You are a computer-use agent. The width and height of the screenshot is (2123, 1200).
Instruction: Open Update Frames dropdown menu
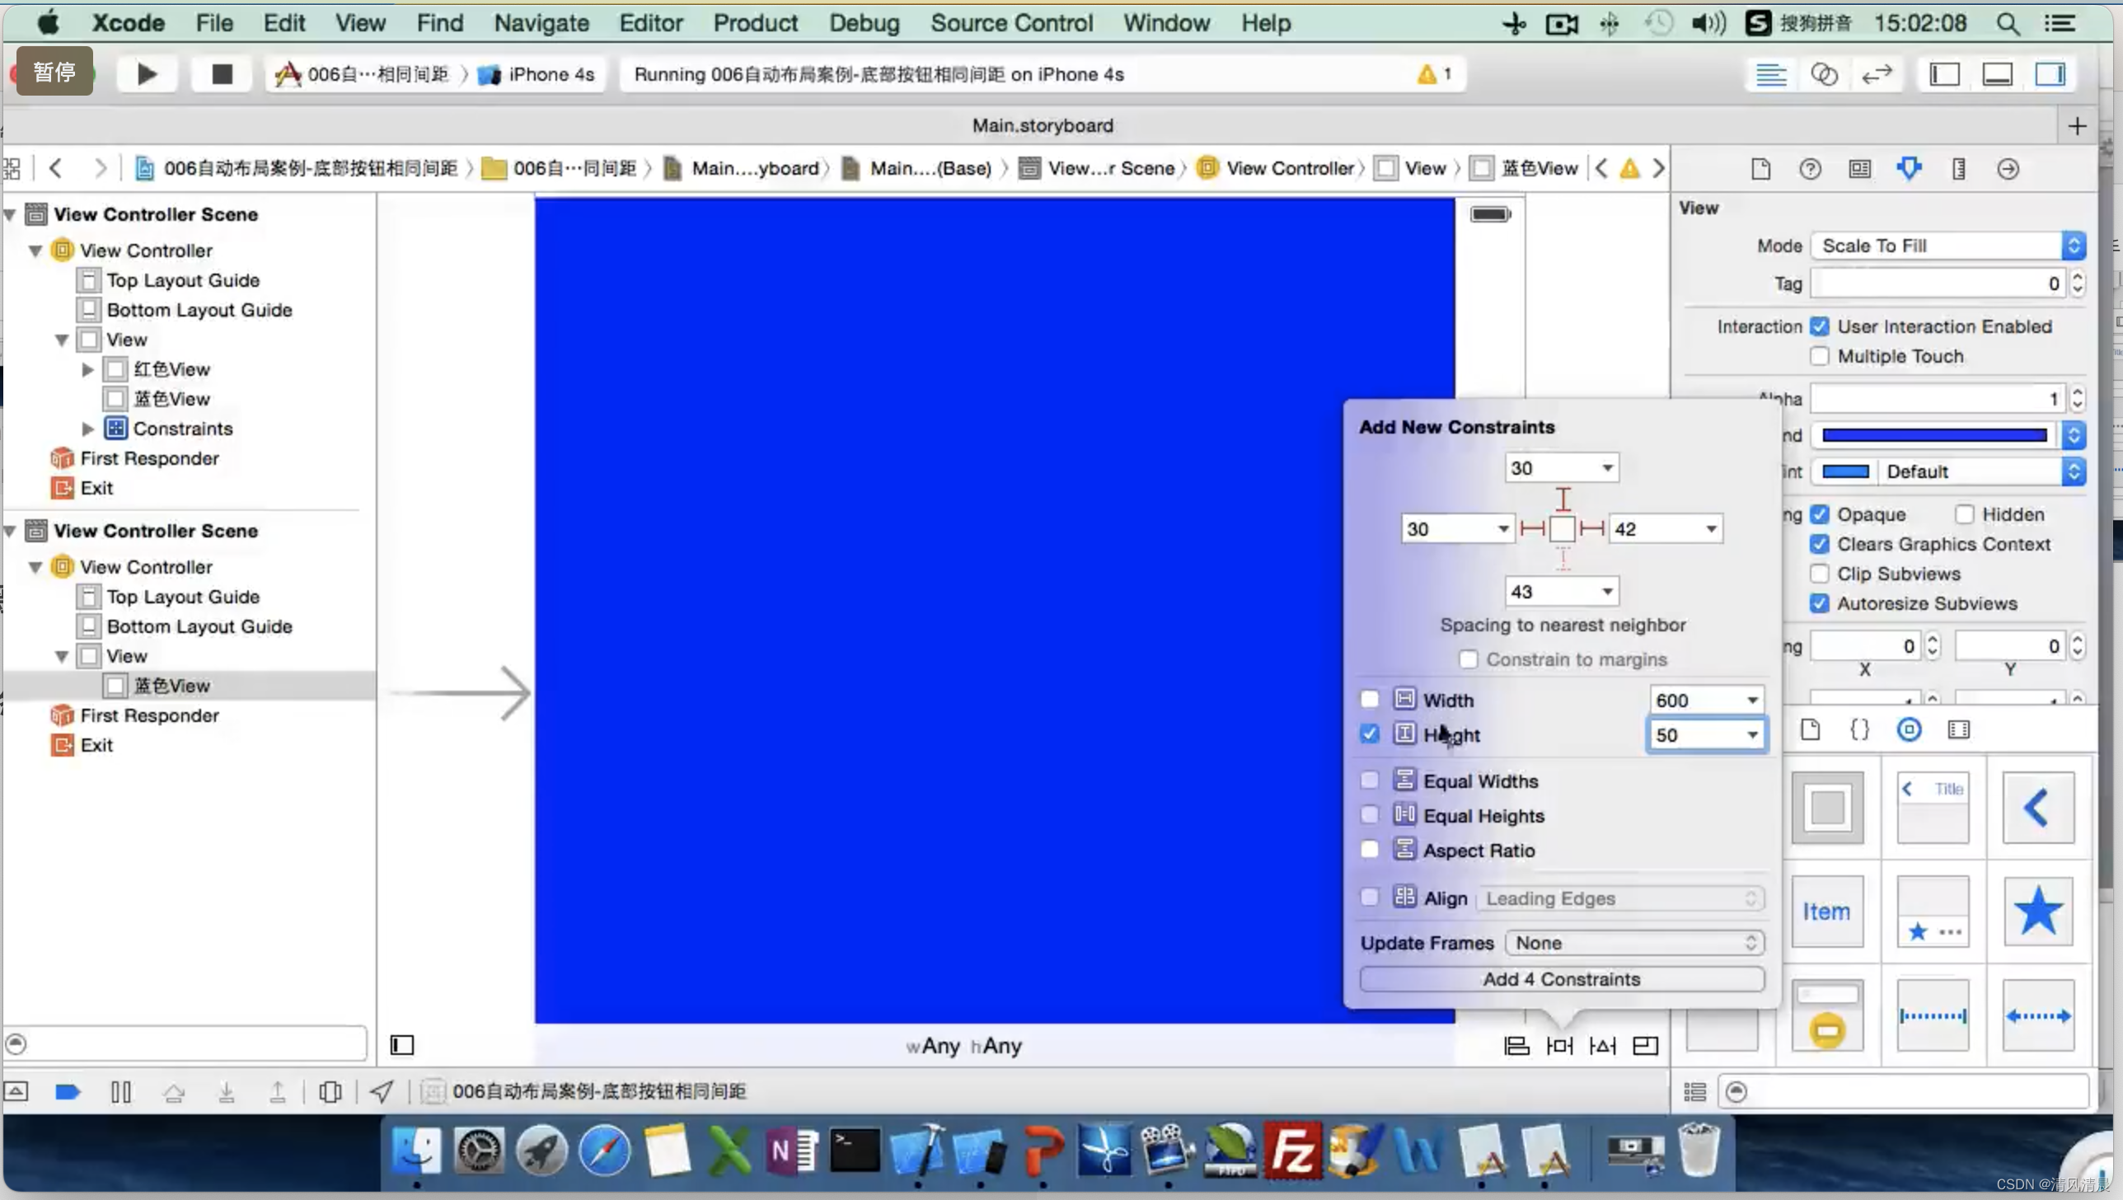tap(1632, 942)
